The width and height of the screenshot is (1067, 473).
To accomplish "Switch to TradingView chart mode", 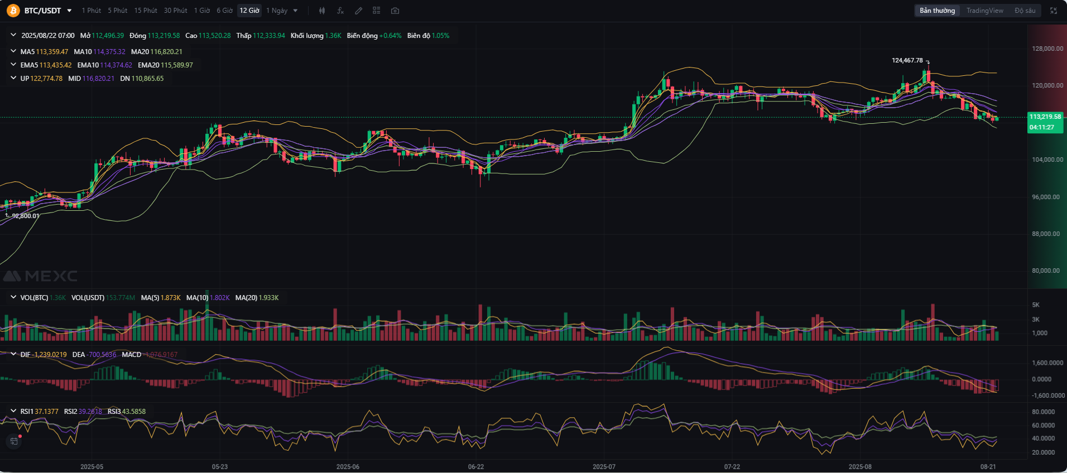I will click(984, 11).
